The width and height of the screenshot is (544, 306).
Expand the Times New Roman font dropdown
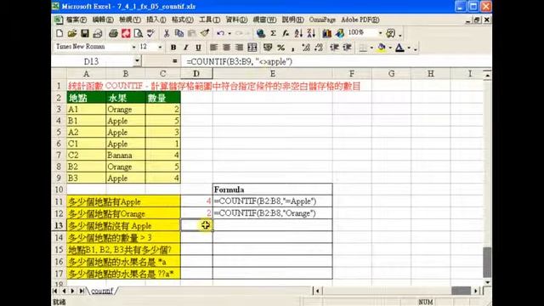(134, 48)
